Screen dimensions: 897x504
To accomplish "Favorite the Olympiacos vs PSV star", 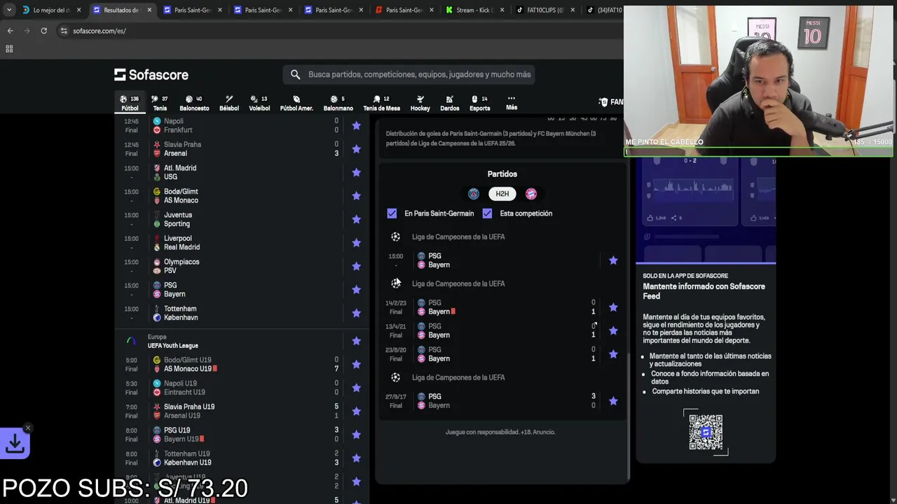I will pyautogui.click(x=356, y=266).
